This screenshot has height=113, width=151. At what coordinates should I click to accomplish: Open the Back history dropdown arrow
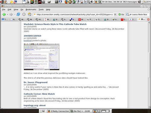coord(8,14)
